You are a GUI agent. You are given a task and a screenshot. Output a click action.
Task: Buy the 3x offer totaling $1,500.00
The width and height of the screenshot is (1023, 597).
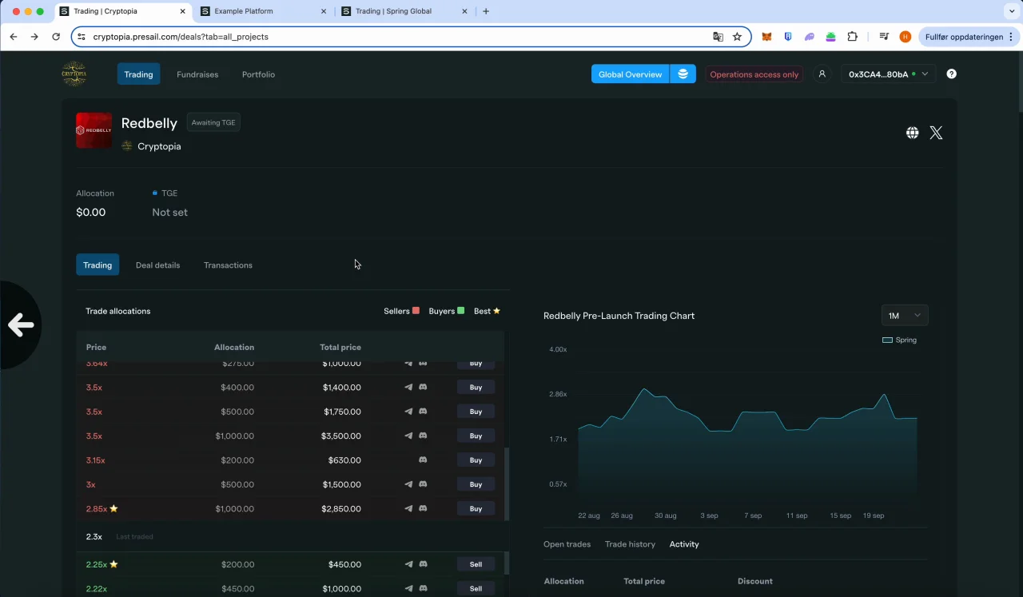click(476, 484)
